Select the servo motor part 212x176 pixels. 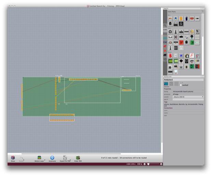pos(176,67)
